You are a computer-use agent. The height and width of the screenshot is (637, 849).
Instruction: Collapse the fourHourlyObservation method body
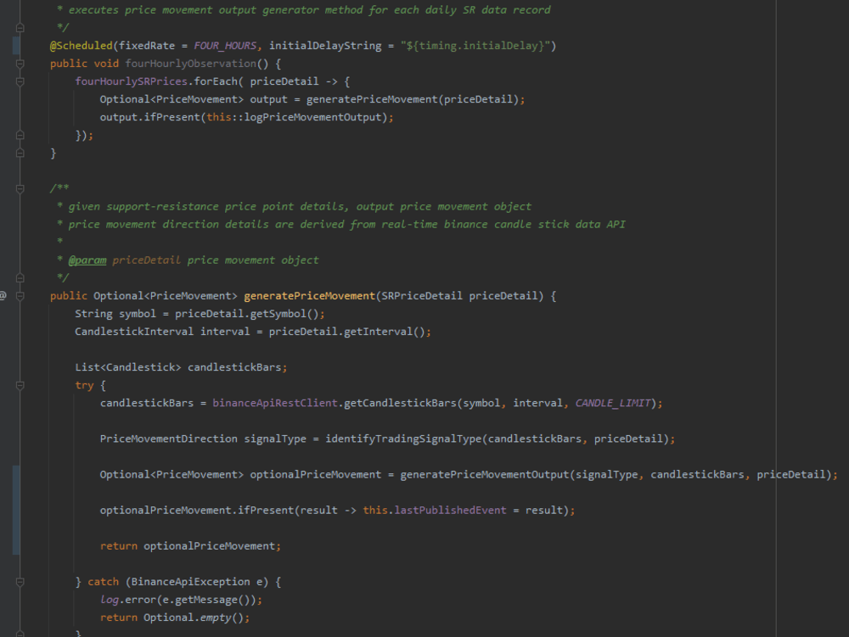coord(19,63)
